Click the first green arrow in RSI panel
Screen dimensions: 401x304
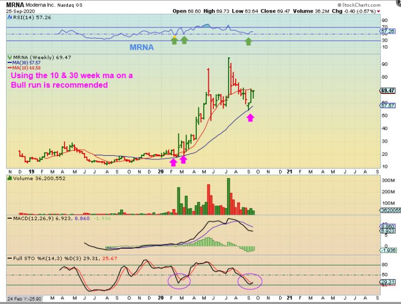[x=174, y=40]
